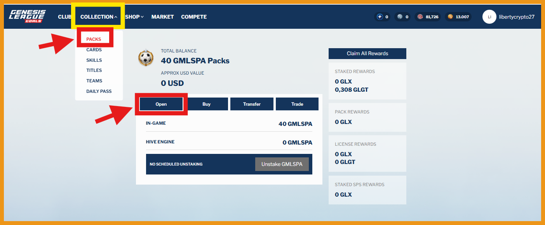Go to the Market page
This screenshot has width=545, height=225.
pyautogui.click(x=162, y=17)
